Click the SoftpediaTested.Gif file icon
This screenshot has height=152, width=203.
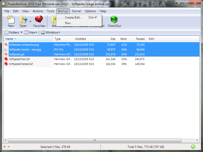(x=6, y=64)
